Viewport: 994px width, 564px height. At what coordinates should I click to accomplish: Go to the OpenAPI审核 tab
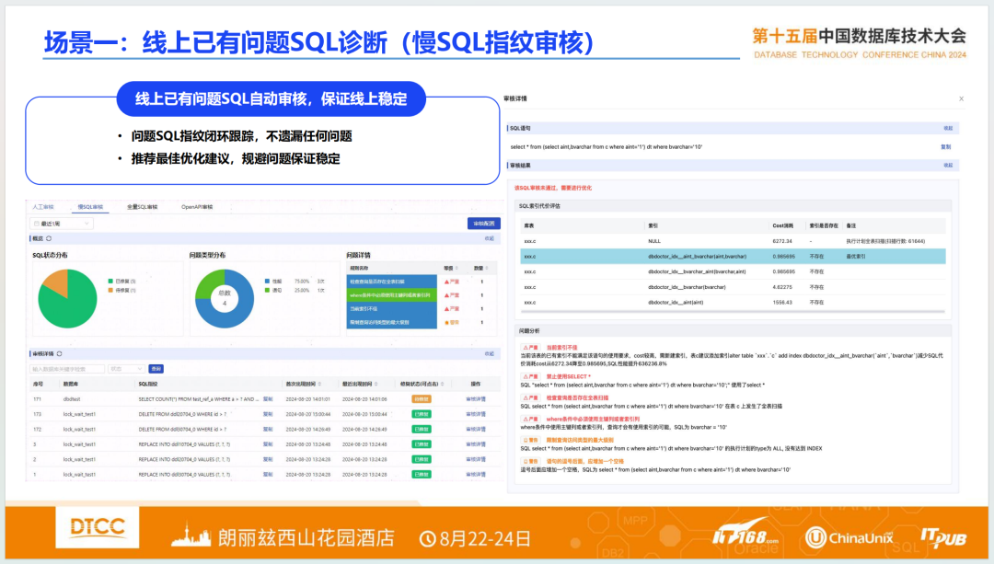(197, 207)
